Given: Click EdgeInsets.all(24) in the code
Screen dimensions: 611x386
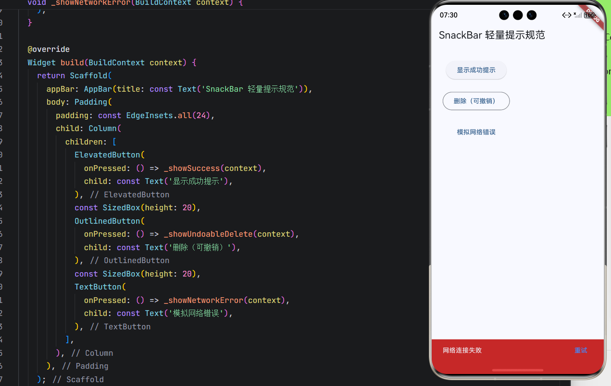Looking at the screenshot, I should tap(168, 115).
